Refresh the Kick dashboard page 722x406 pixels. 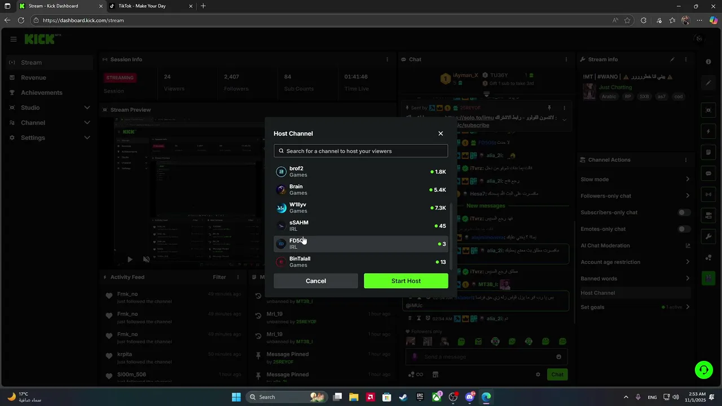click(x=21, y=20)
